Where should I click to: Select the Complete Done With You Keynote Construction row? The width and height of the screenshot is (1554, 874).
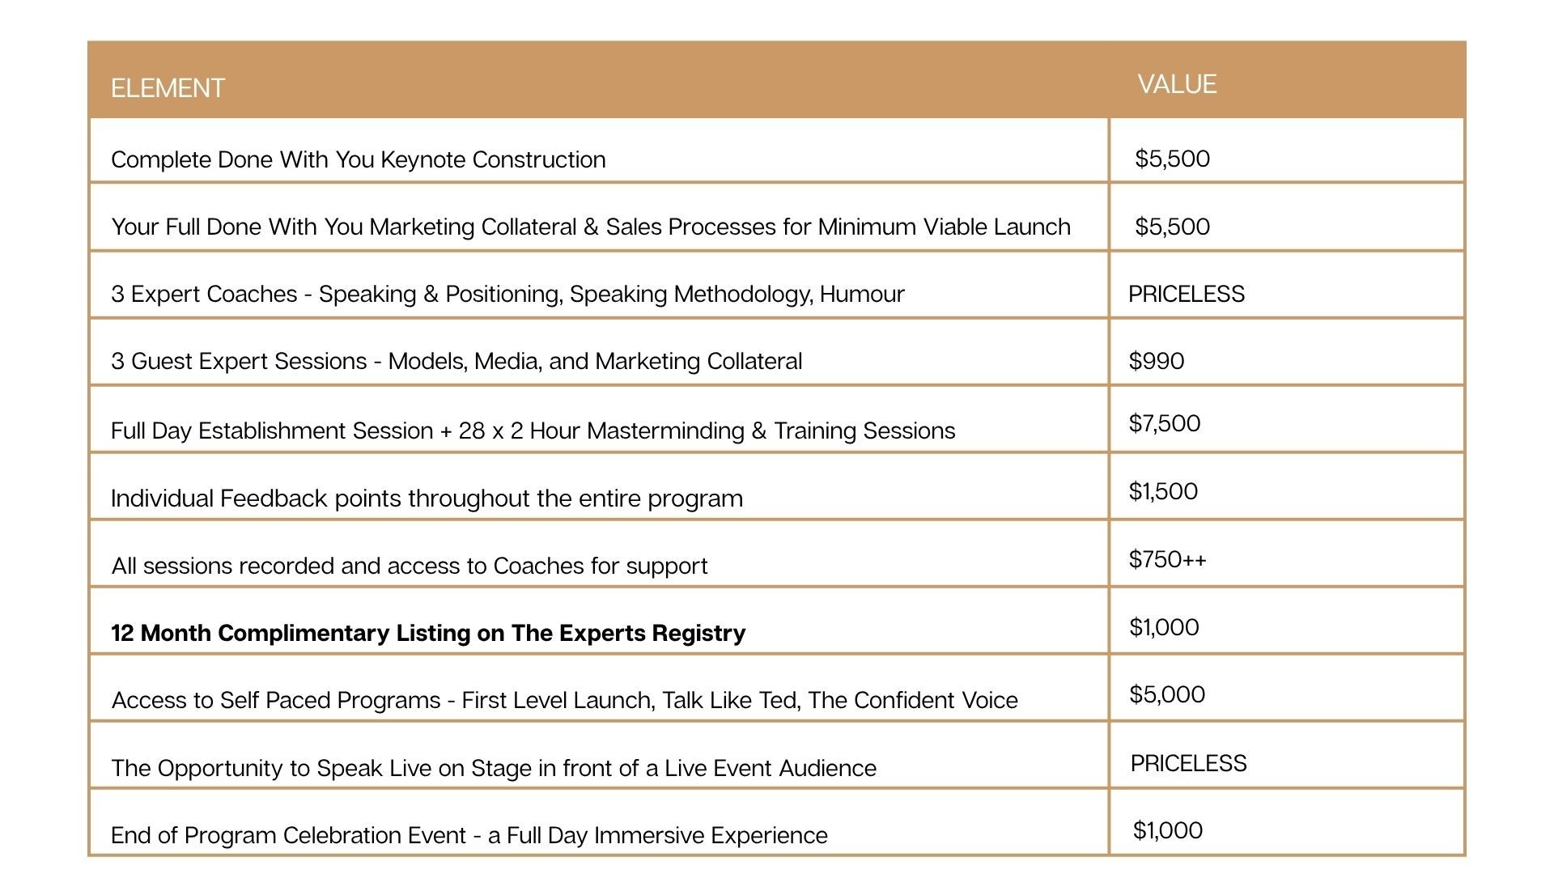(358, 160)
